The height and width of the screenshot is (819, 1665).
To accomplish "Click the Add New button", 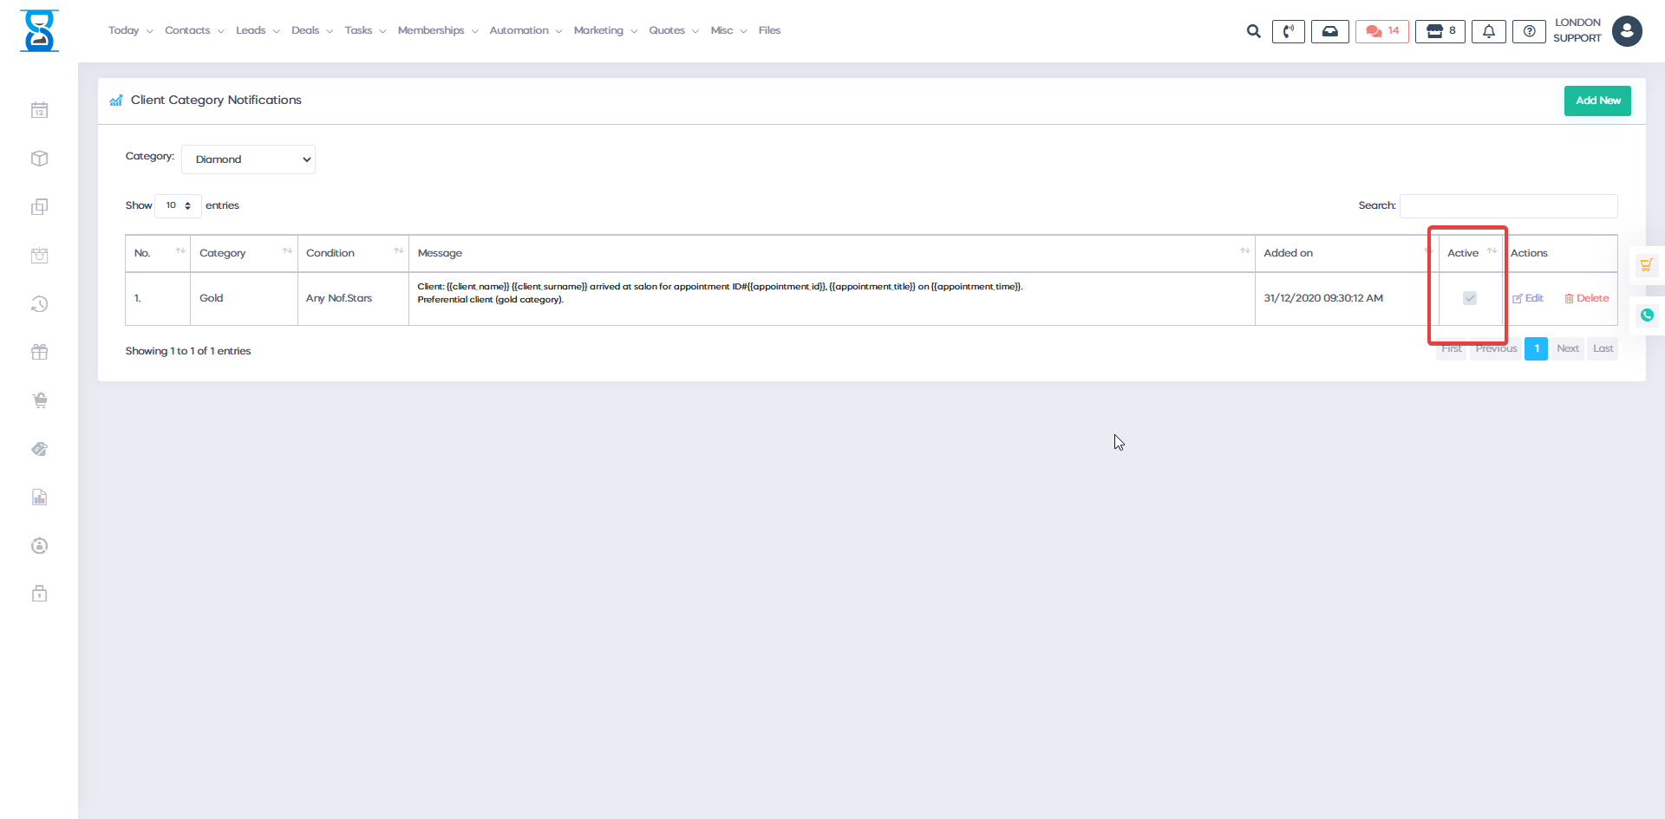I will pyautogui.click(x=1597, y=101).
